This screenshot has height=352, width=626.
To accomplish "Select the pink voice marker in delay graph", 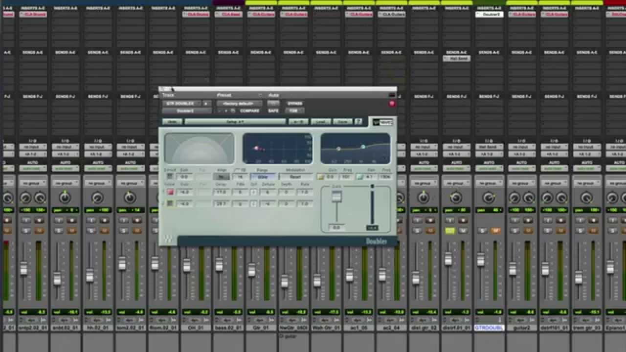I will pyautogui.click(x=256, y=148).
